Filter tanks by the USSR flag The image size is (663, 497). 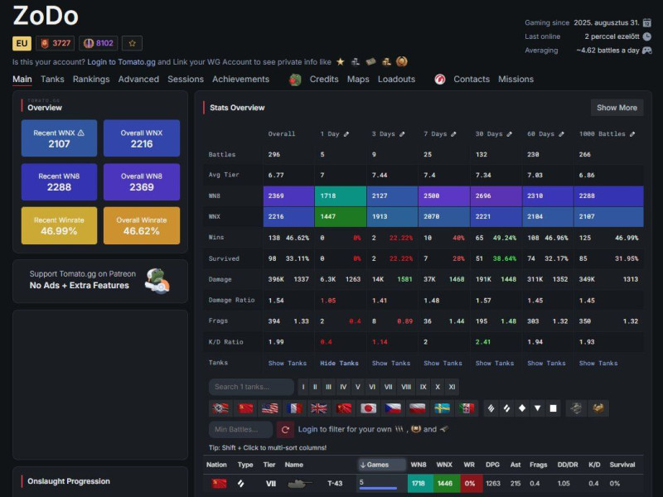coord(245,408)
